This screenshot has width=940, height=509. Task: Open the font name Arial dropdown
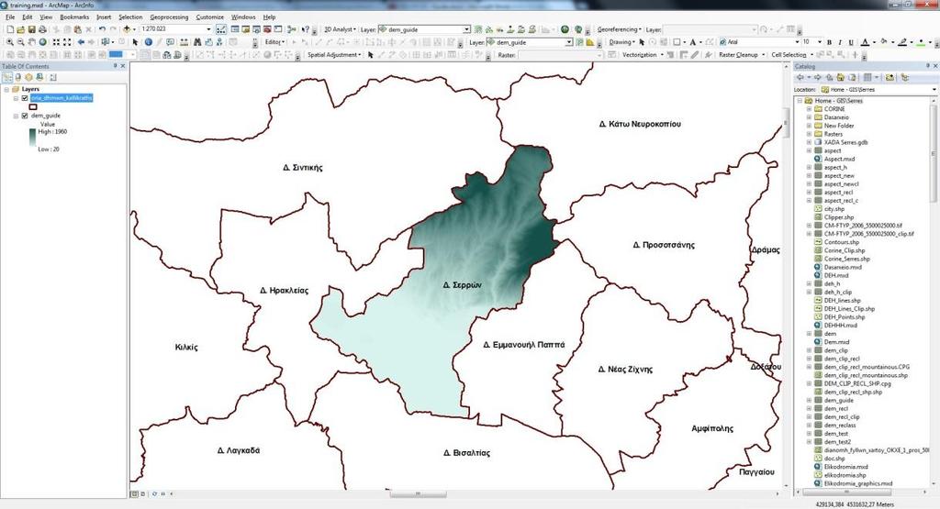[x=798, y=42]
